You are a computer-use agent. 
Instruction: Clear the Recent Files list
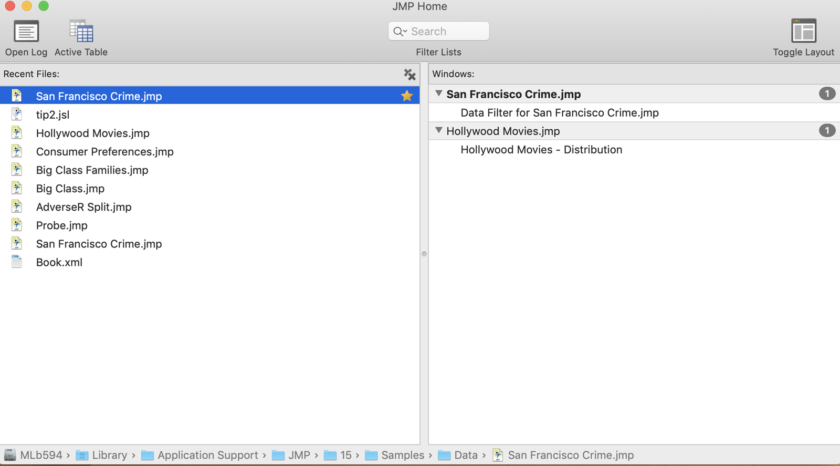(x=409, y=75)
